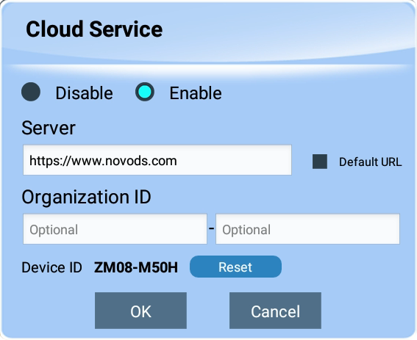Click the "Enable" label text

196,93
